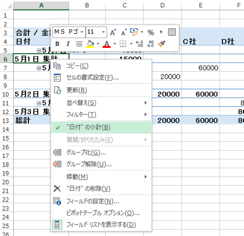Image resolution: width=244 pixels, height=236 pixels.
Task: Open accounting format dropdown arrow
Action: coord(142,32)
